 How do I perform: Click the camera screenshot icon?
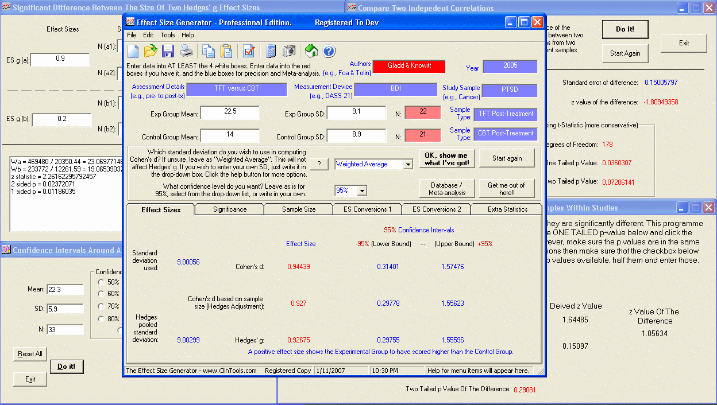pyautogui.click(x=289, y=51)
